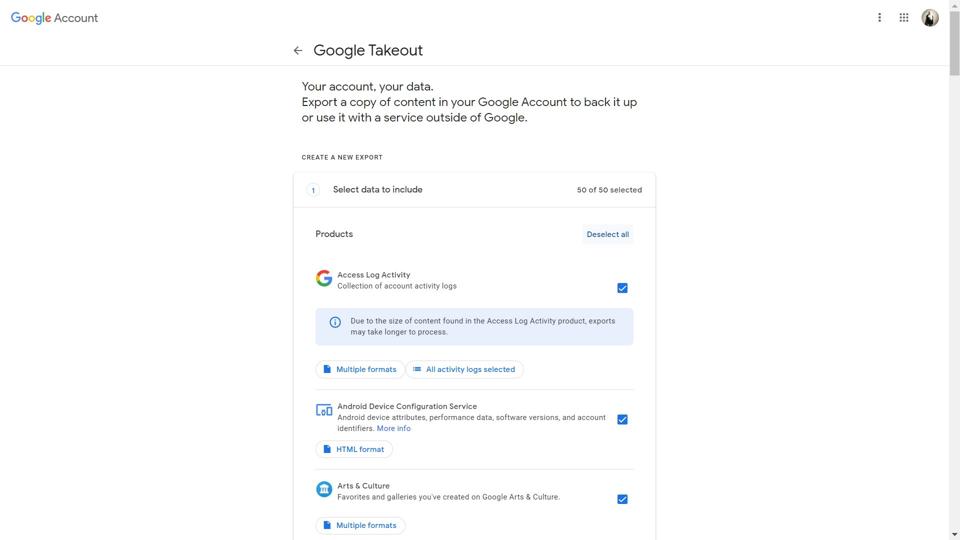Open the account profile avatar
This screenshot has width=960, height=540.
[x=930, y=18]
